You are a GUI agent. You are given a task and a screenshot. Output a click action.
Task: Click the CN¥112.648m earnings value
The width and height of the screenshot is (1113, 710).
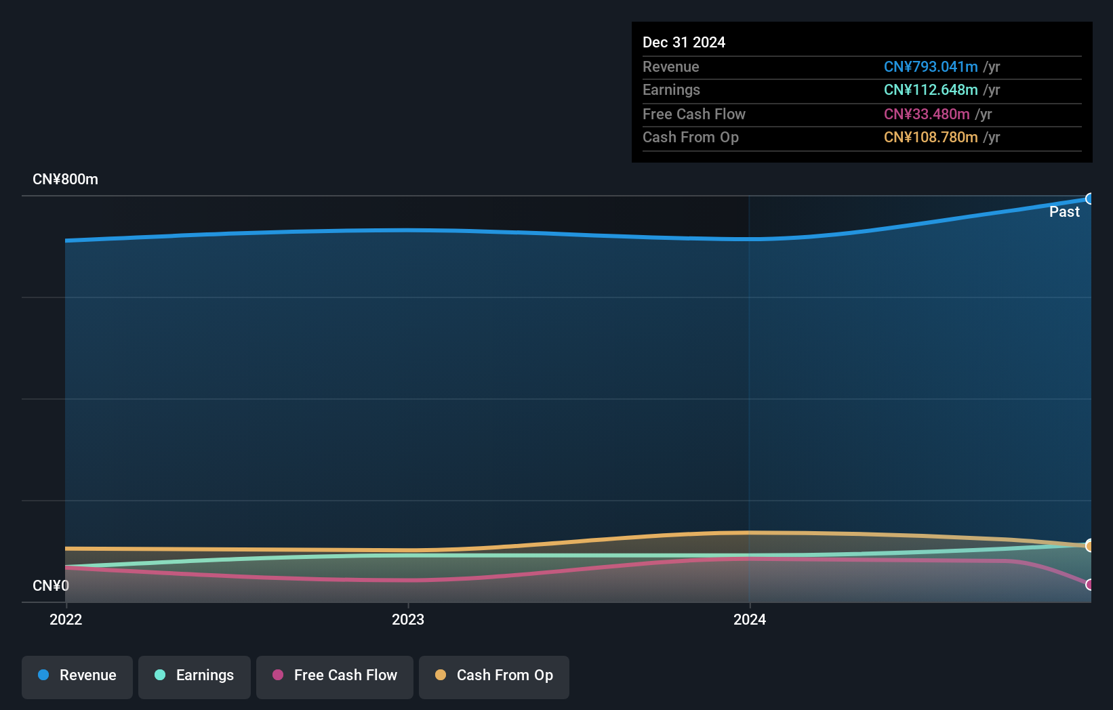(x=931, y=89)
